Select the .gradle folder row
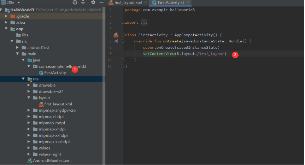The image size is (305, 165). pos(51,16)
